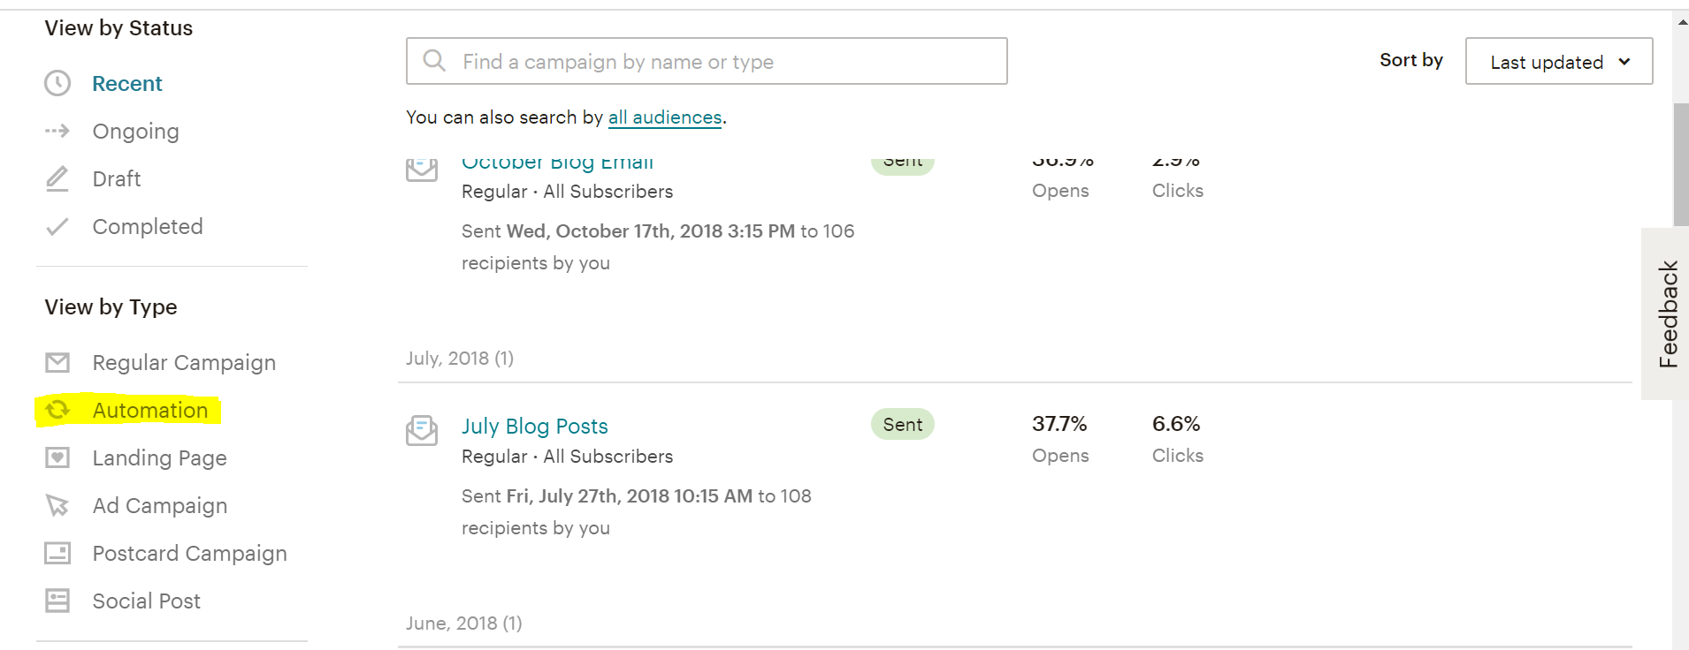Open the July Blog Posts campaign
1689x650 pixels.
pos(534,427)
